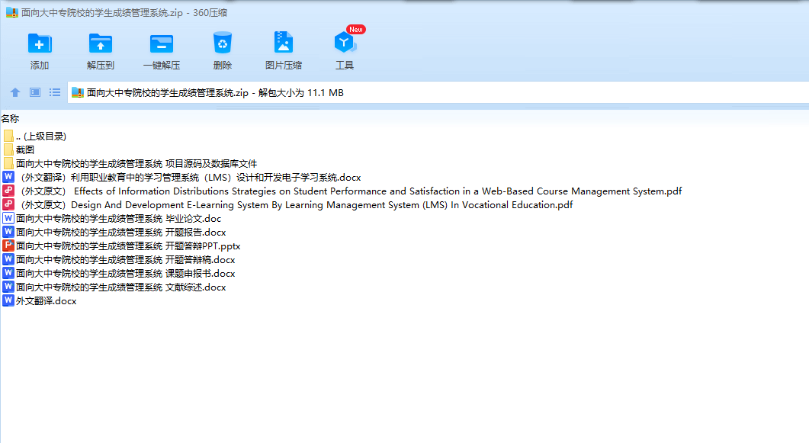Viewport: 809px width, 443px height.
Task: Click PowerPoint icon of 开题答辩PPT.pptx
Action: (8, 246)
